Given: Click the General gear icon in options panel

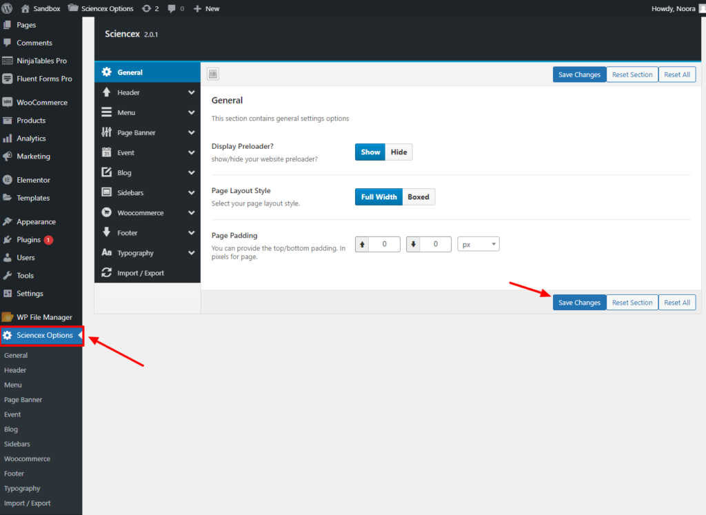Looking at the screenshot, I should point(106,72).
